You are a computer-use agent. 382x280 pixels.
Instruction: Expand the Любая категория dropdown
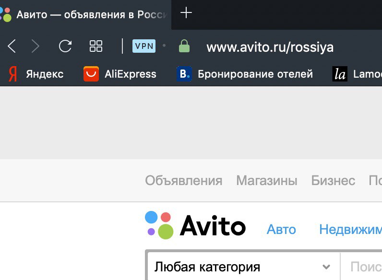pyautogui.click(x=244, y=267)
